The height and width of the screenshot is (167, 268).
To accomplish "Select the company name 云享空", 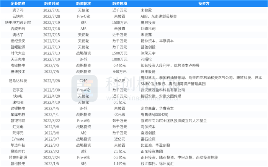I will coord(18,90).
